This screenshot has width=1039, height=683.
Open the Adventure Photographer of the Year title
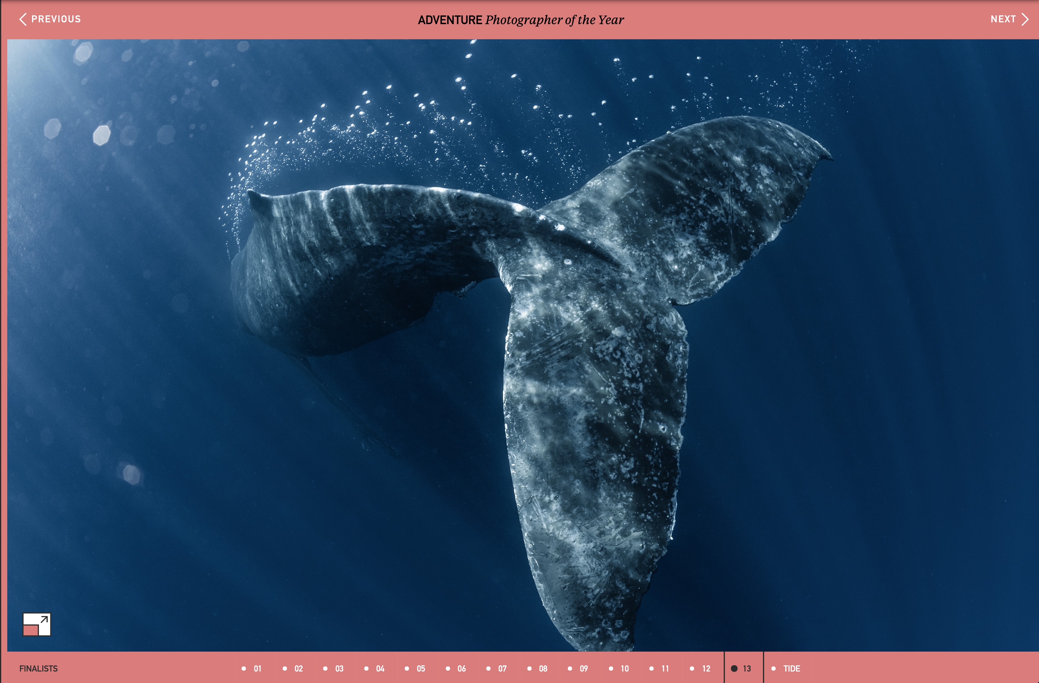pyautogui.click(x=520, y=20)
